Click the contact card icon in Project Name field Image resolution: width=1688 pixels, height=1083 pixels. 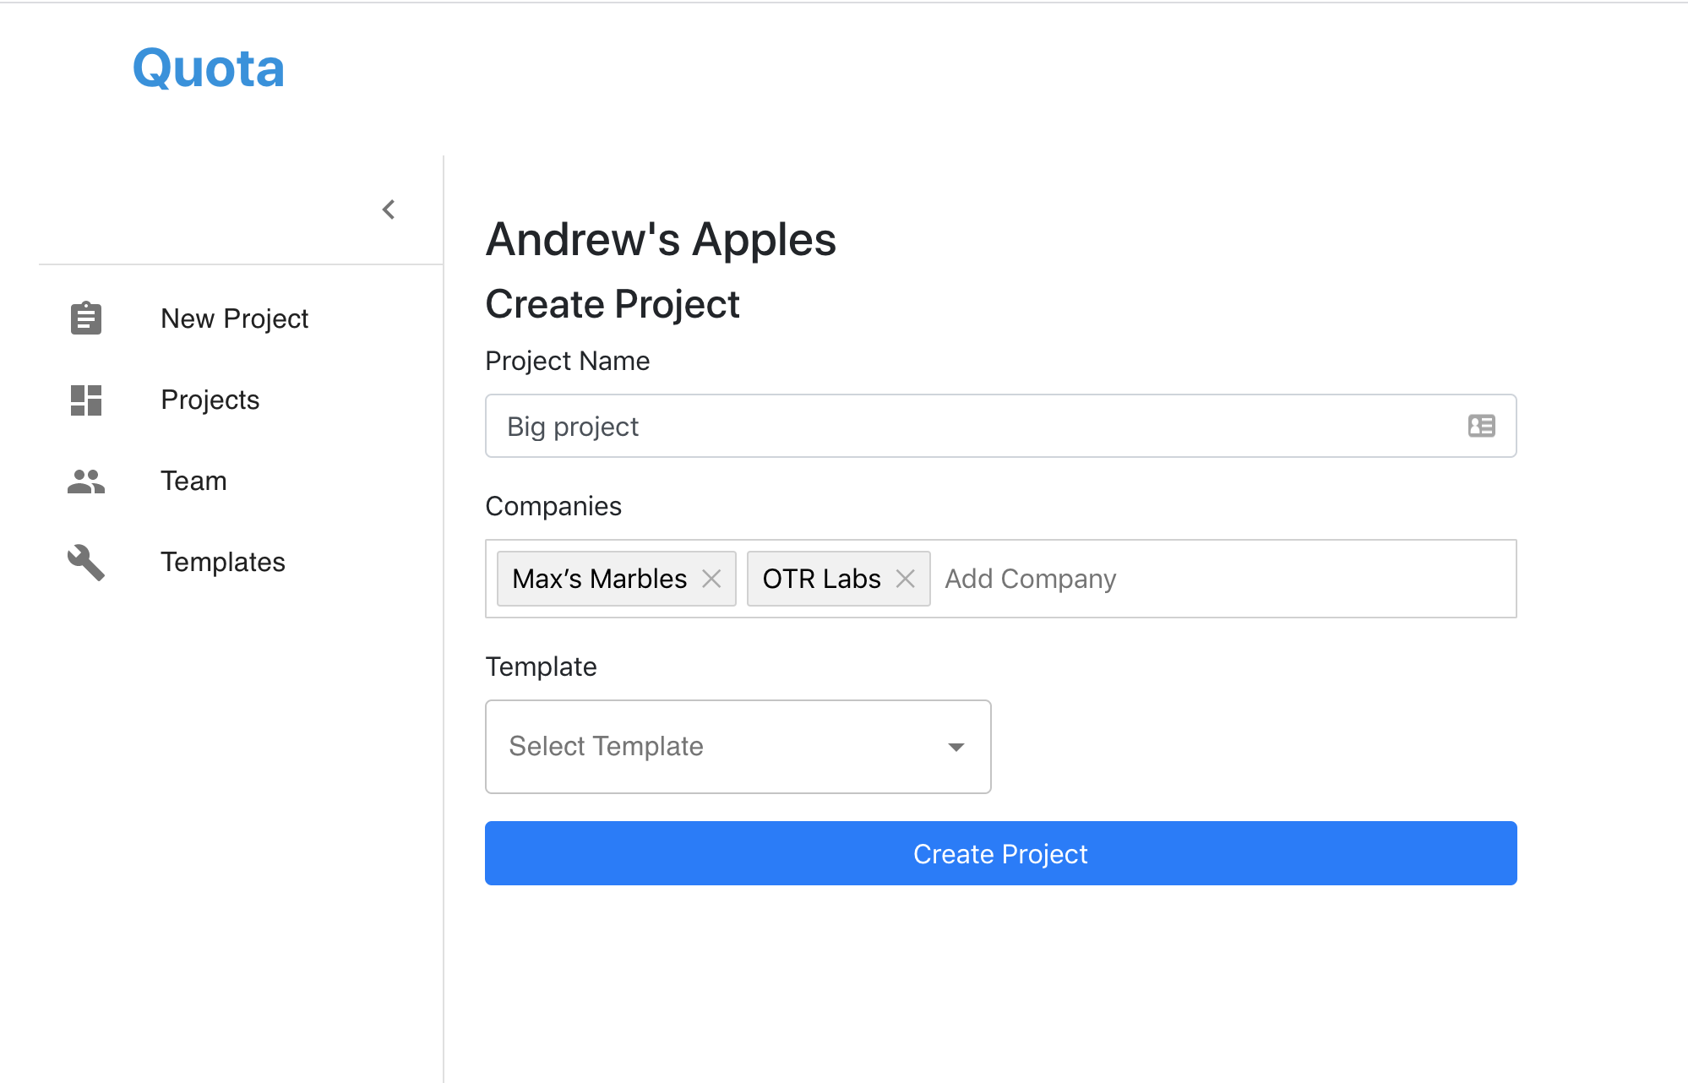pos(1481,426)
